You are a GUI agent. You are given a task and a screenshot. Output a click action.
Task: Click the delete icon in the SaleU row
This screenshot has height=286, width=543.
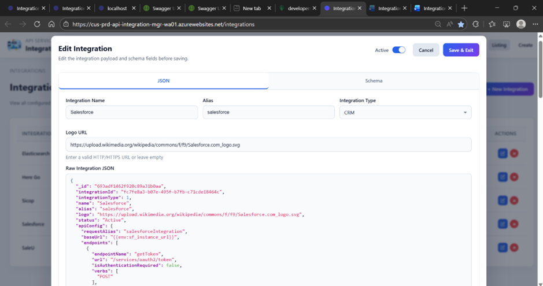click(x=514, y=248)
